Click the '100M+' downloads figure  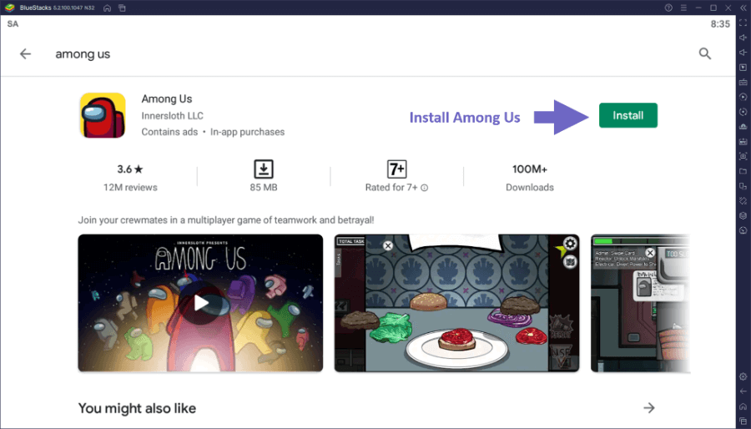[530, 169]
